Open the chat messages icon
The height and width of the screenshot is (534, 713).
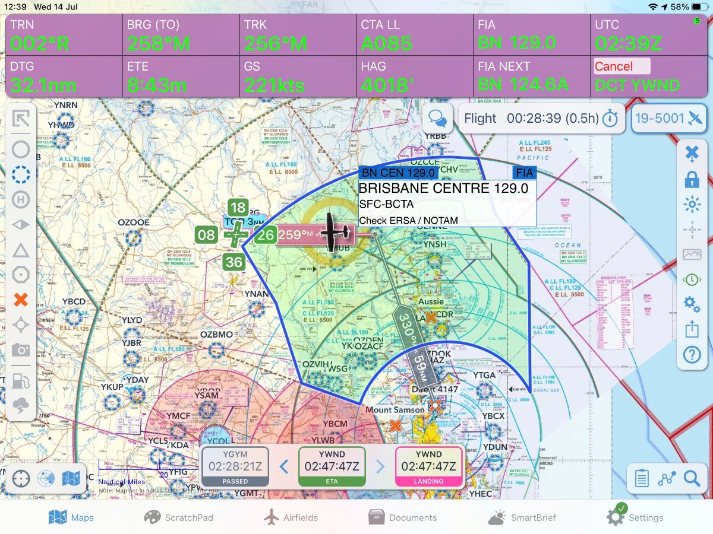coord(438,119)
